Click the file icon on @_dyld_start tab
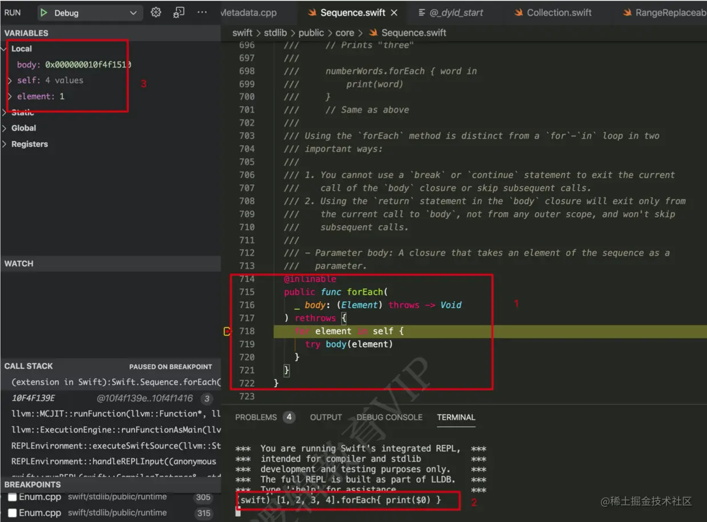707x522 pixels. [x=422, y=13]
